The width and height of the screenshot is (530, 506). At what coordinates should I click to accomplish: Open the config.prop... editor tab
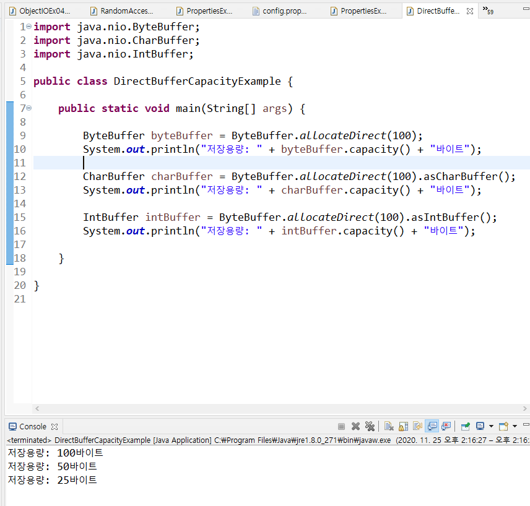click(x=280, y=11)
